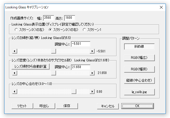Click lens density 調整中心 field showing 21.658
The width and height of the screenshot is (170, 118).
(80, 67)
